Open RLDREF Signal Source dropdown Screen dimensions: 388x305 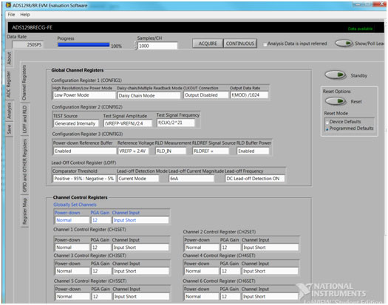pyautogui.click(x=211, y=151)
